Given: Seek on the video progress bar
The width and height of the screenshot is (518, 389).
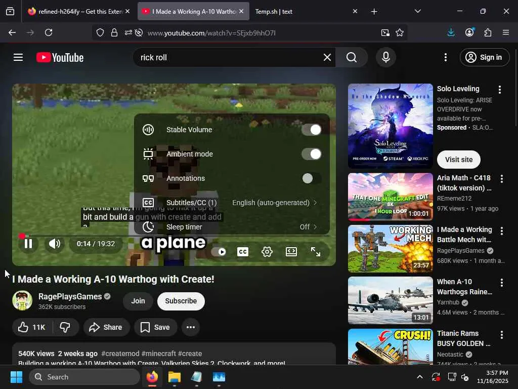Looking at the screenshot, I should pyautogui.click(x=174, y=236).
